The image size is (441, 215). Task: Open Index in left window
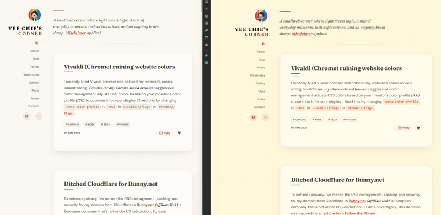click(35, 99)
